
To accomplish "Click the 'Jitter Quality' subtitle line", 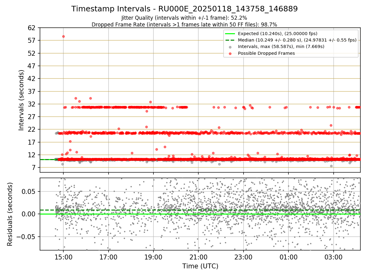I will coord(184,18).
